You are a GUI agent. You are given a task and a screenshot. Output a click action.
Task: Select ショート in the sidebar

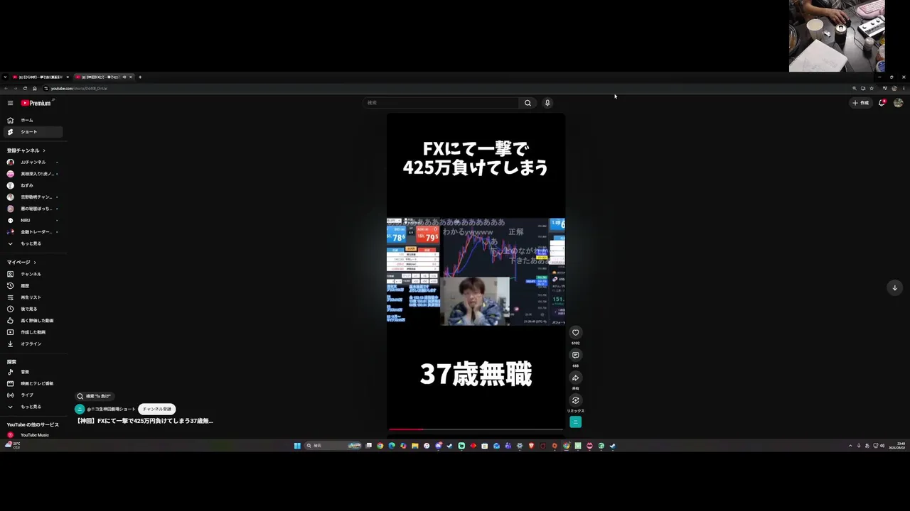(33, 132)
